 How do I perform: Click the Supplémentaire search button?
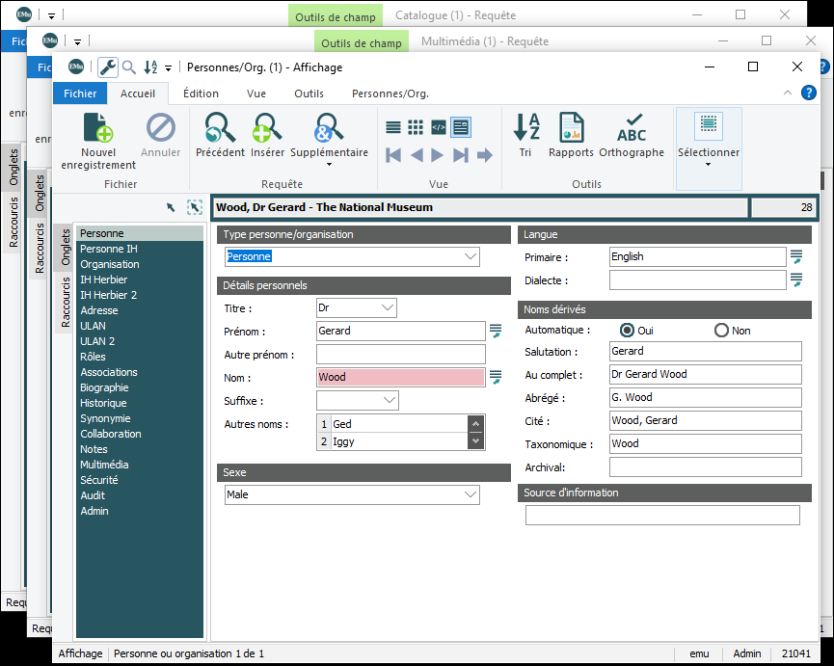(329, 134)
